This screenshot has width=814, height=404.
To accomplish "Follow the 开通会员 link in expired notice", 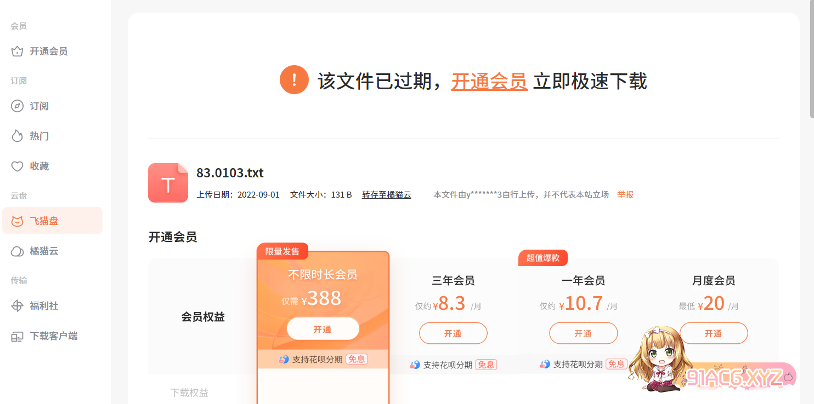I will click(x=489, y=82).
